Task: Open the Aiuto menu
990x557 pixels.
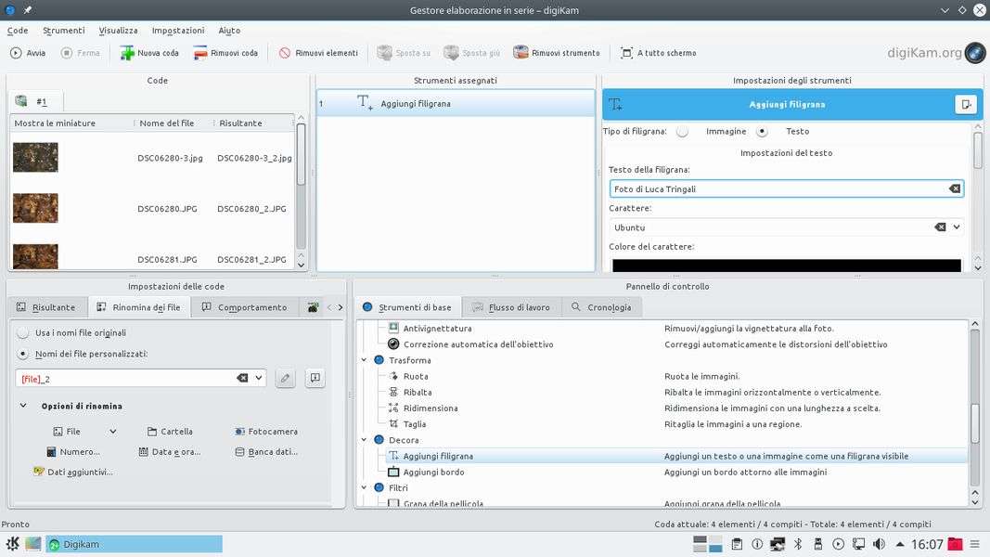Action: (x=229, y=31)
